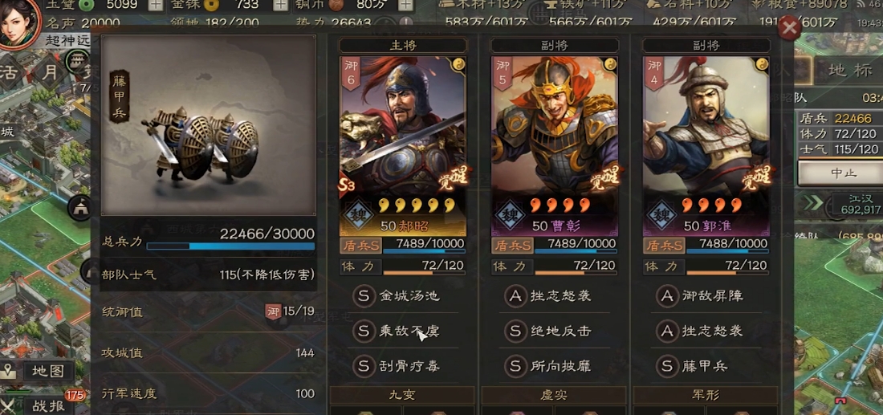View the 藤甲兵 troop type image
Viewport: 883px width, 415px height.
(209, 125)
